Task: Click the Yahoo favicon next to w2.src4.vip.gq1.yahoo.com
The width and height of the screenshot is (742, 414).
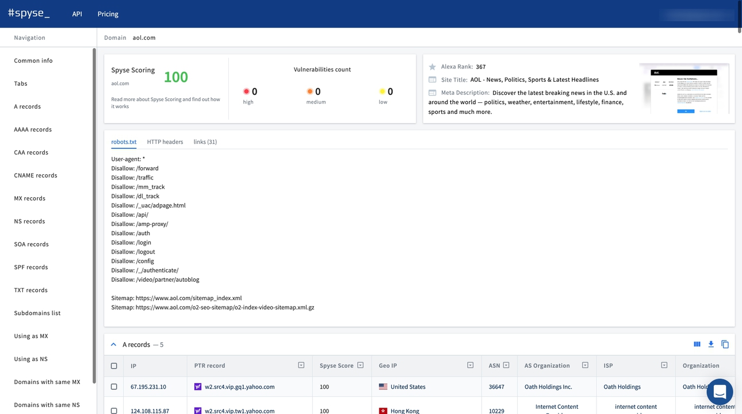Action: pyautogui.click(x=198, y=386)
